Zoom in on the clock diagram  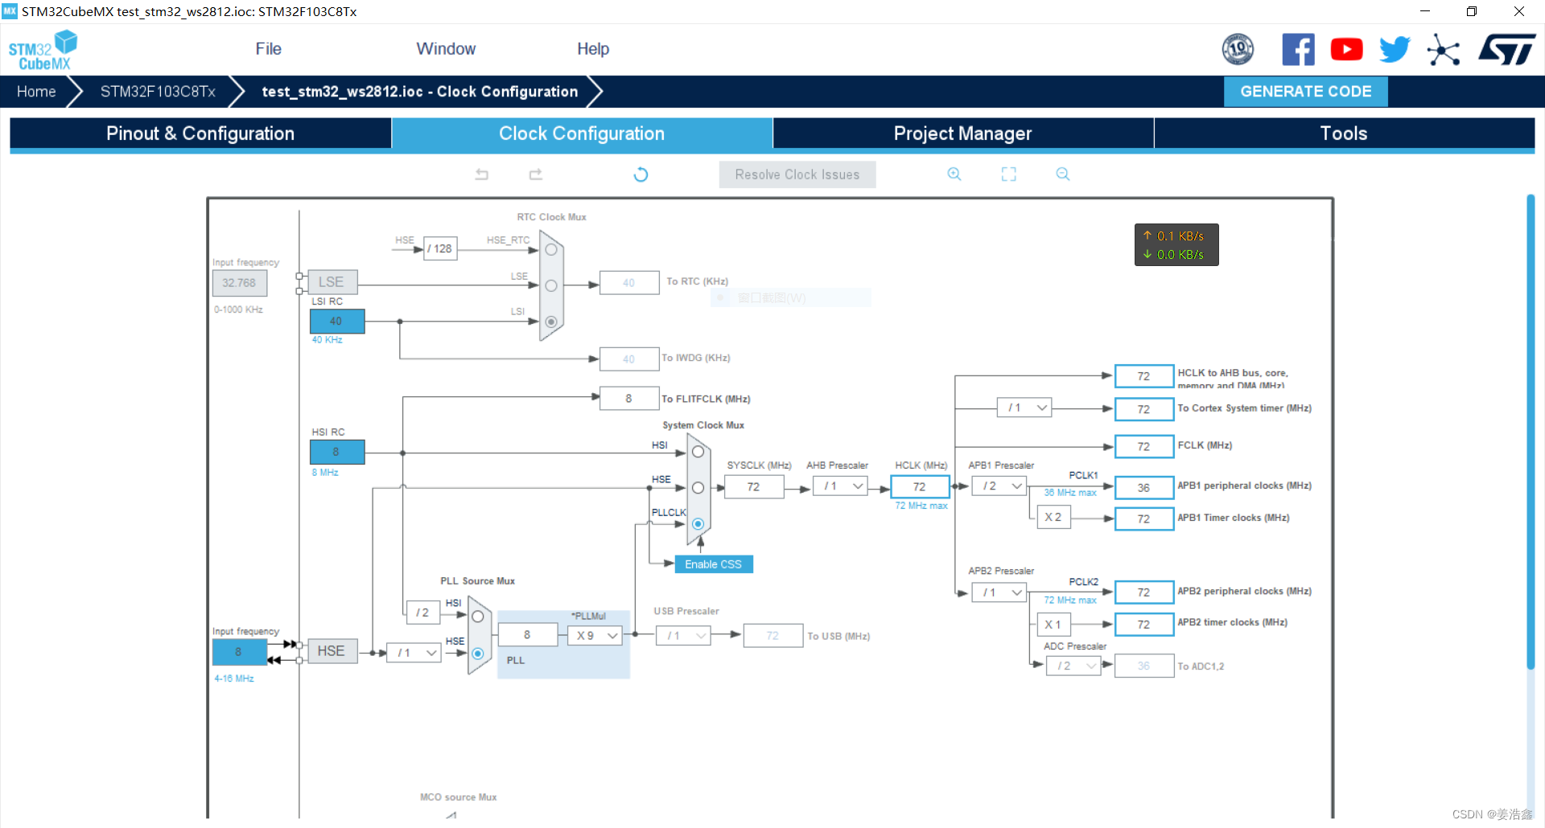(954, 174)
